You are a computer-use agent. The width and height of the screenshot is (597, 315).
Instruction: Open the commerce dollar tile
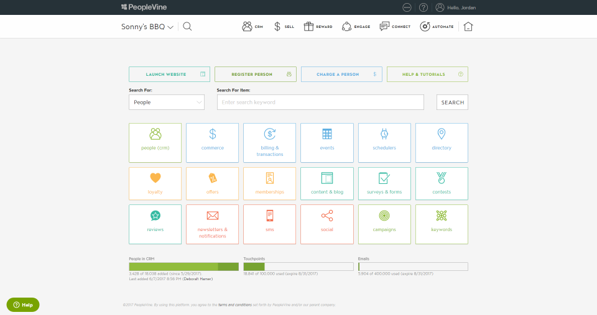(x=213, y=143)
